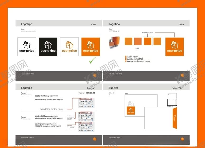Click the orange page number 10 badge
The width and height of the screenshot is (205, 148).
pos(94,139)
